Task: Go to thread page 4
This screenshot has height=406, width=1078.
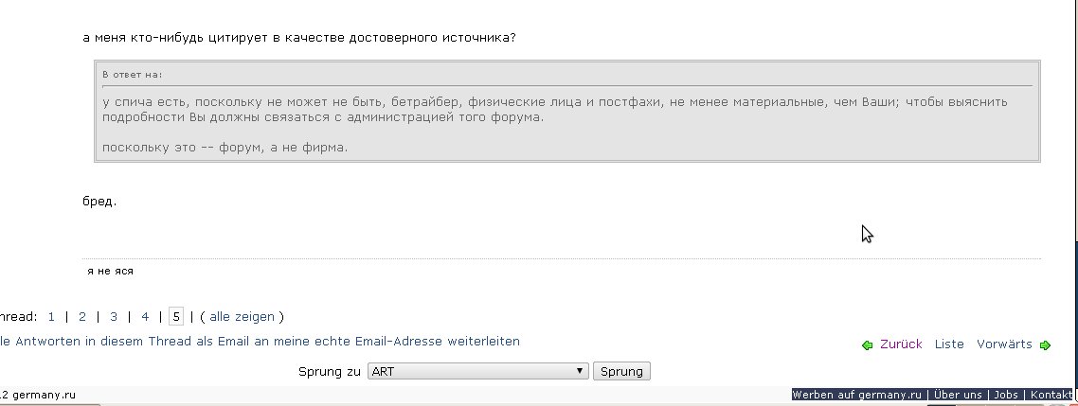Action: pyautogui.click(x=145, y=317)
